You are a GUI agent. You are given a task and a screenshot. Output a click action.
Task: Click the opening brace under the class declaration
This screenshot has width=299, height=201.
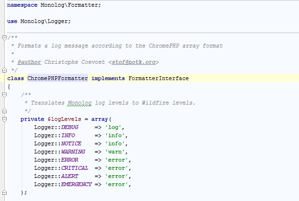(9, 87)
